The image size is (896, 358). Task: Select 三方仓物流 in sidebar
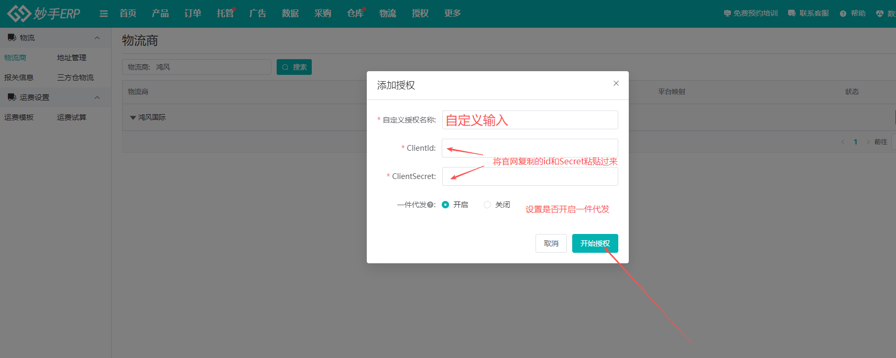point(75,77)
